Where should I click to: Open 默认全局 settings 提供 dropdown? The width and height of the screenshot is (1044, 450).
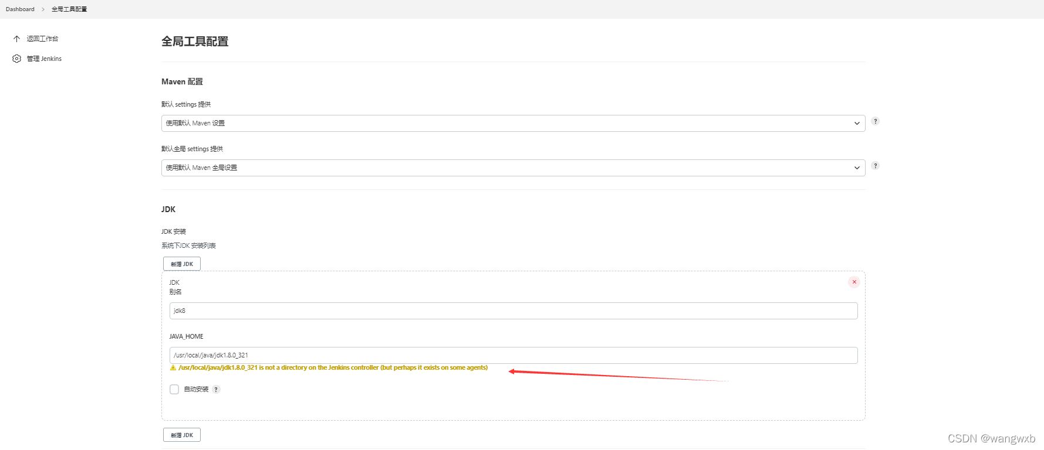[x=513, y=168]
